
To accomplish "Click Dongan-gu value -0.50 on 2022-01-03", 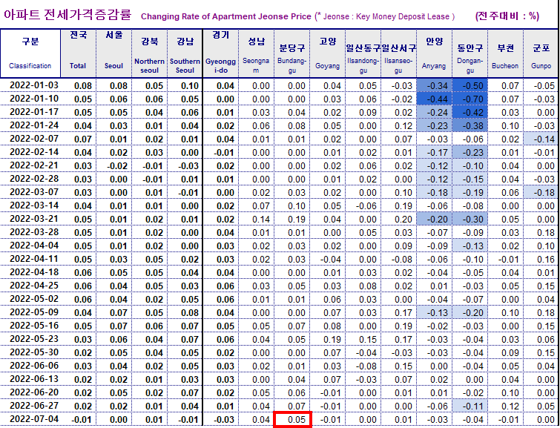I will point(470,85).
